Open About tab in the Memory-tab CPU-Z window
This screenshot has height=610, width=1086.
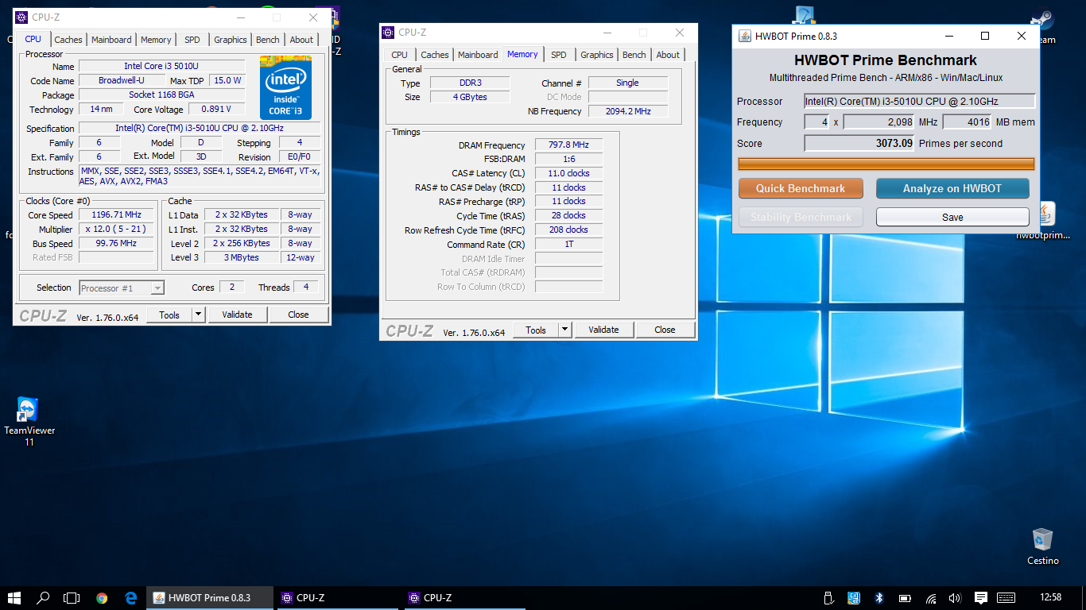668,55
